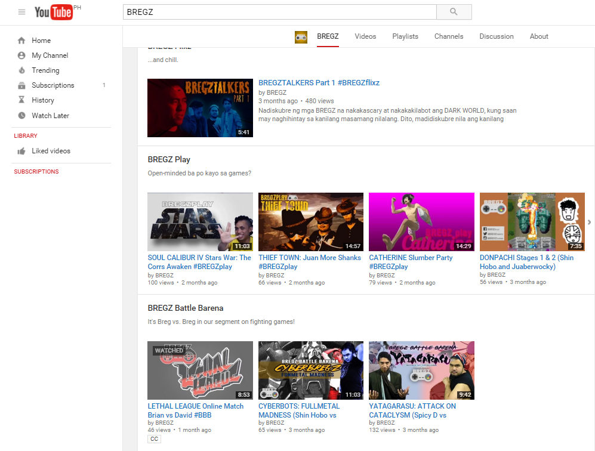This screenshot has width=595, height=451.
Task: Click the Home icon in sidebar
Action: tap(22, 41)
